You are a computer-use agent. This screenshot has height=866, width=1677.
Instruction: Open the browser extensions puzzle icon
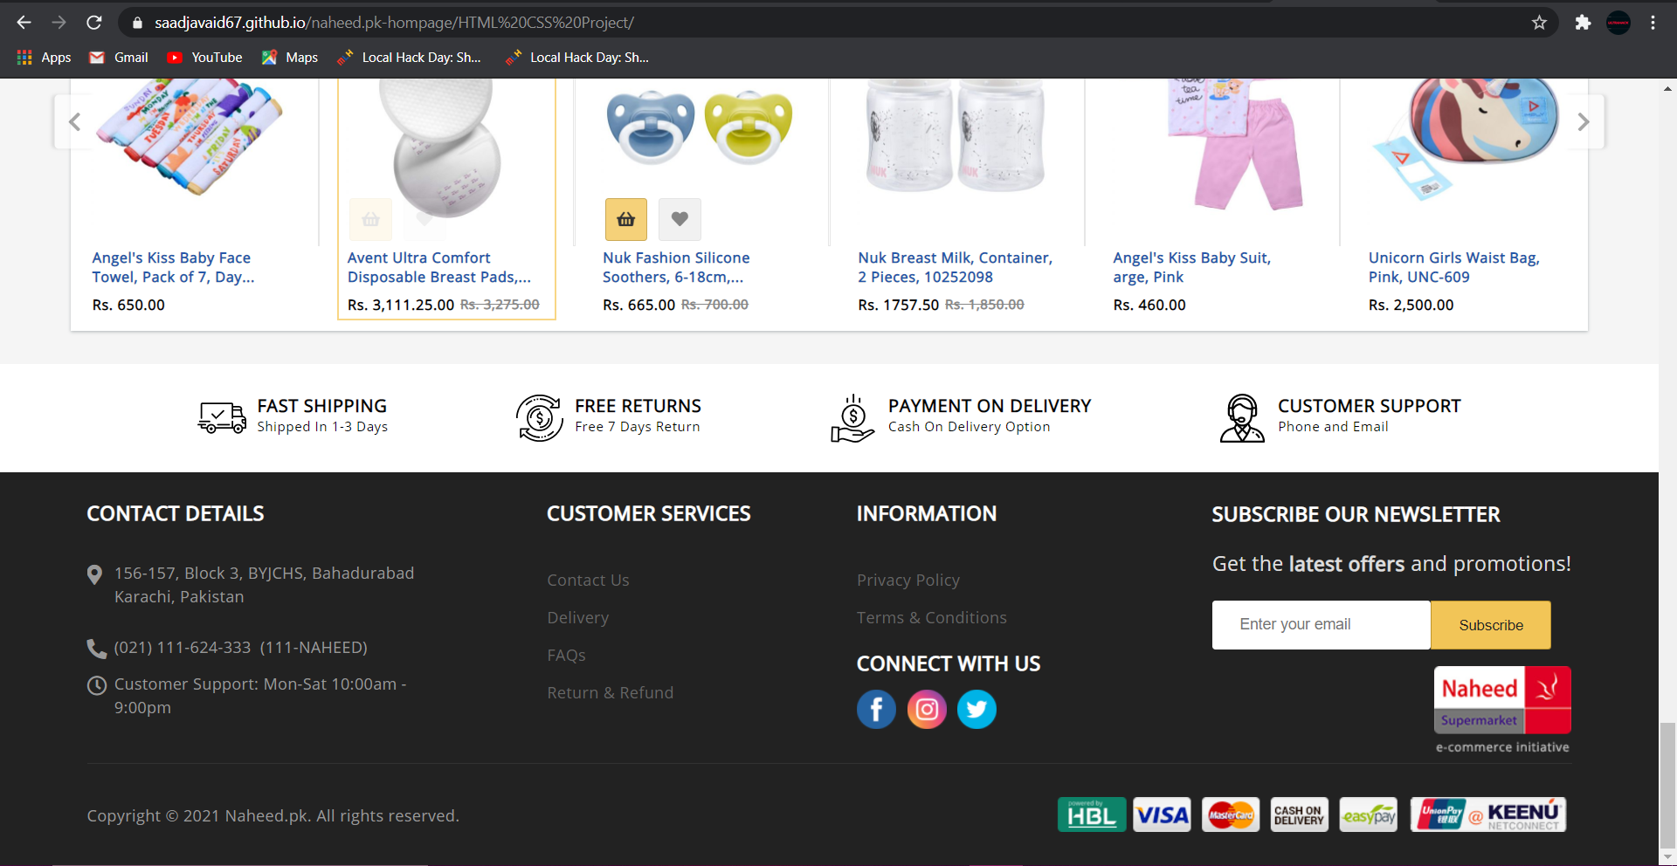click(x=1583, y=23)
